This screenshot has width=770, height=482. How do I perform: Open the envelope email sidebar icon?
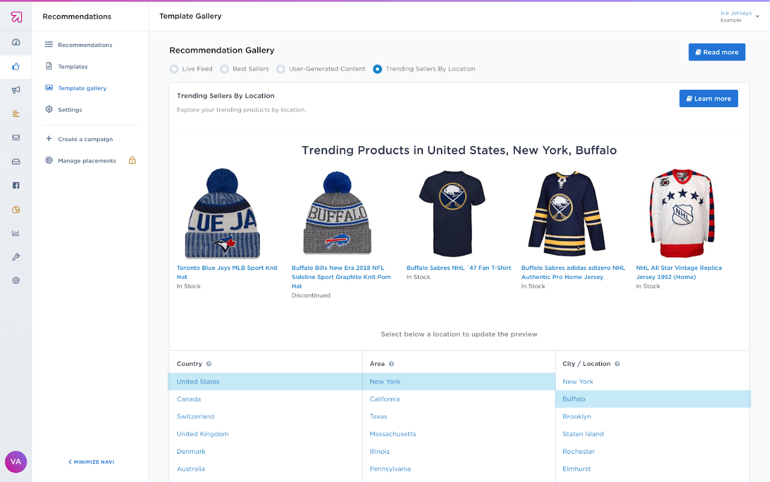[16, 137]
